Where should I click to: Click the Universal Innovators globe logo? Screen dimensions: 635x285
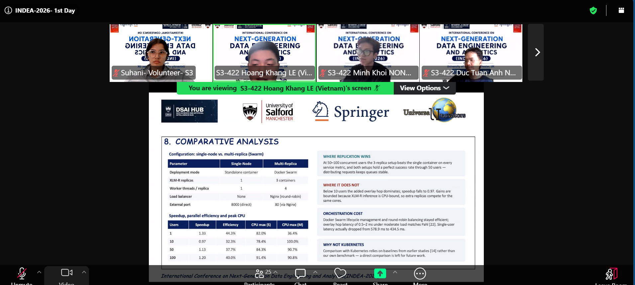click(434, 110)
